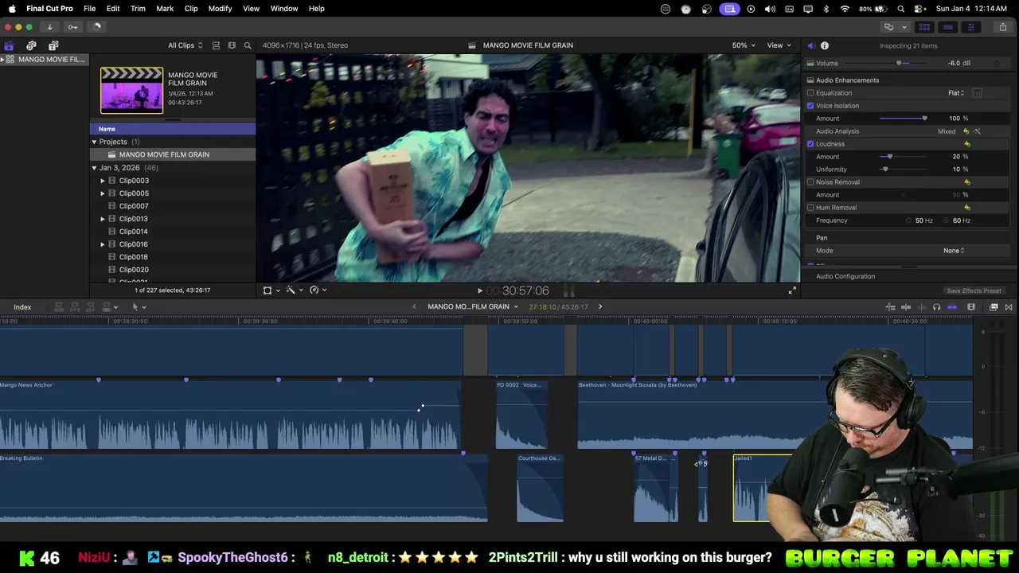Toggle headphones solo icon in timeline

[936, 307]
